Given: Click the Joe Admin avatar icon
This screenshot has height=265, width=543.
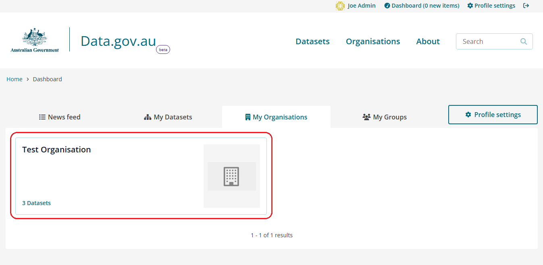Looking at the screenshot, I should 340,6.
